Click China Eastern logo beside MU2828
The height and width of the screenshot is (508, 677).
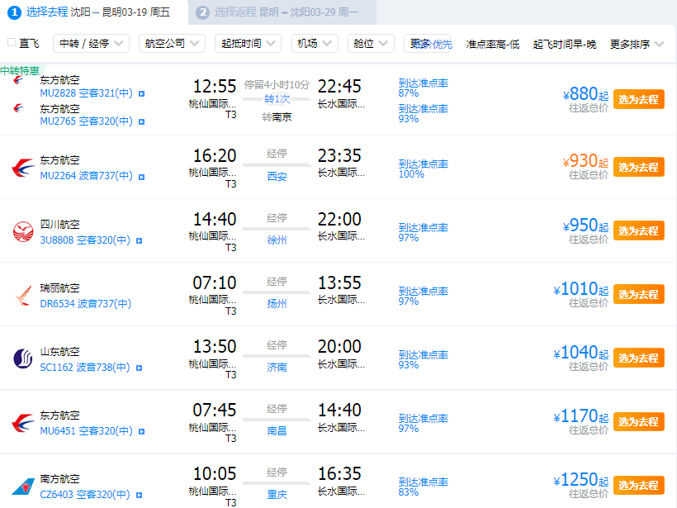(x=18, y=80)
